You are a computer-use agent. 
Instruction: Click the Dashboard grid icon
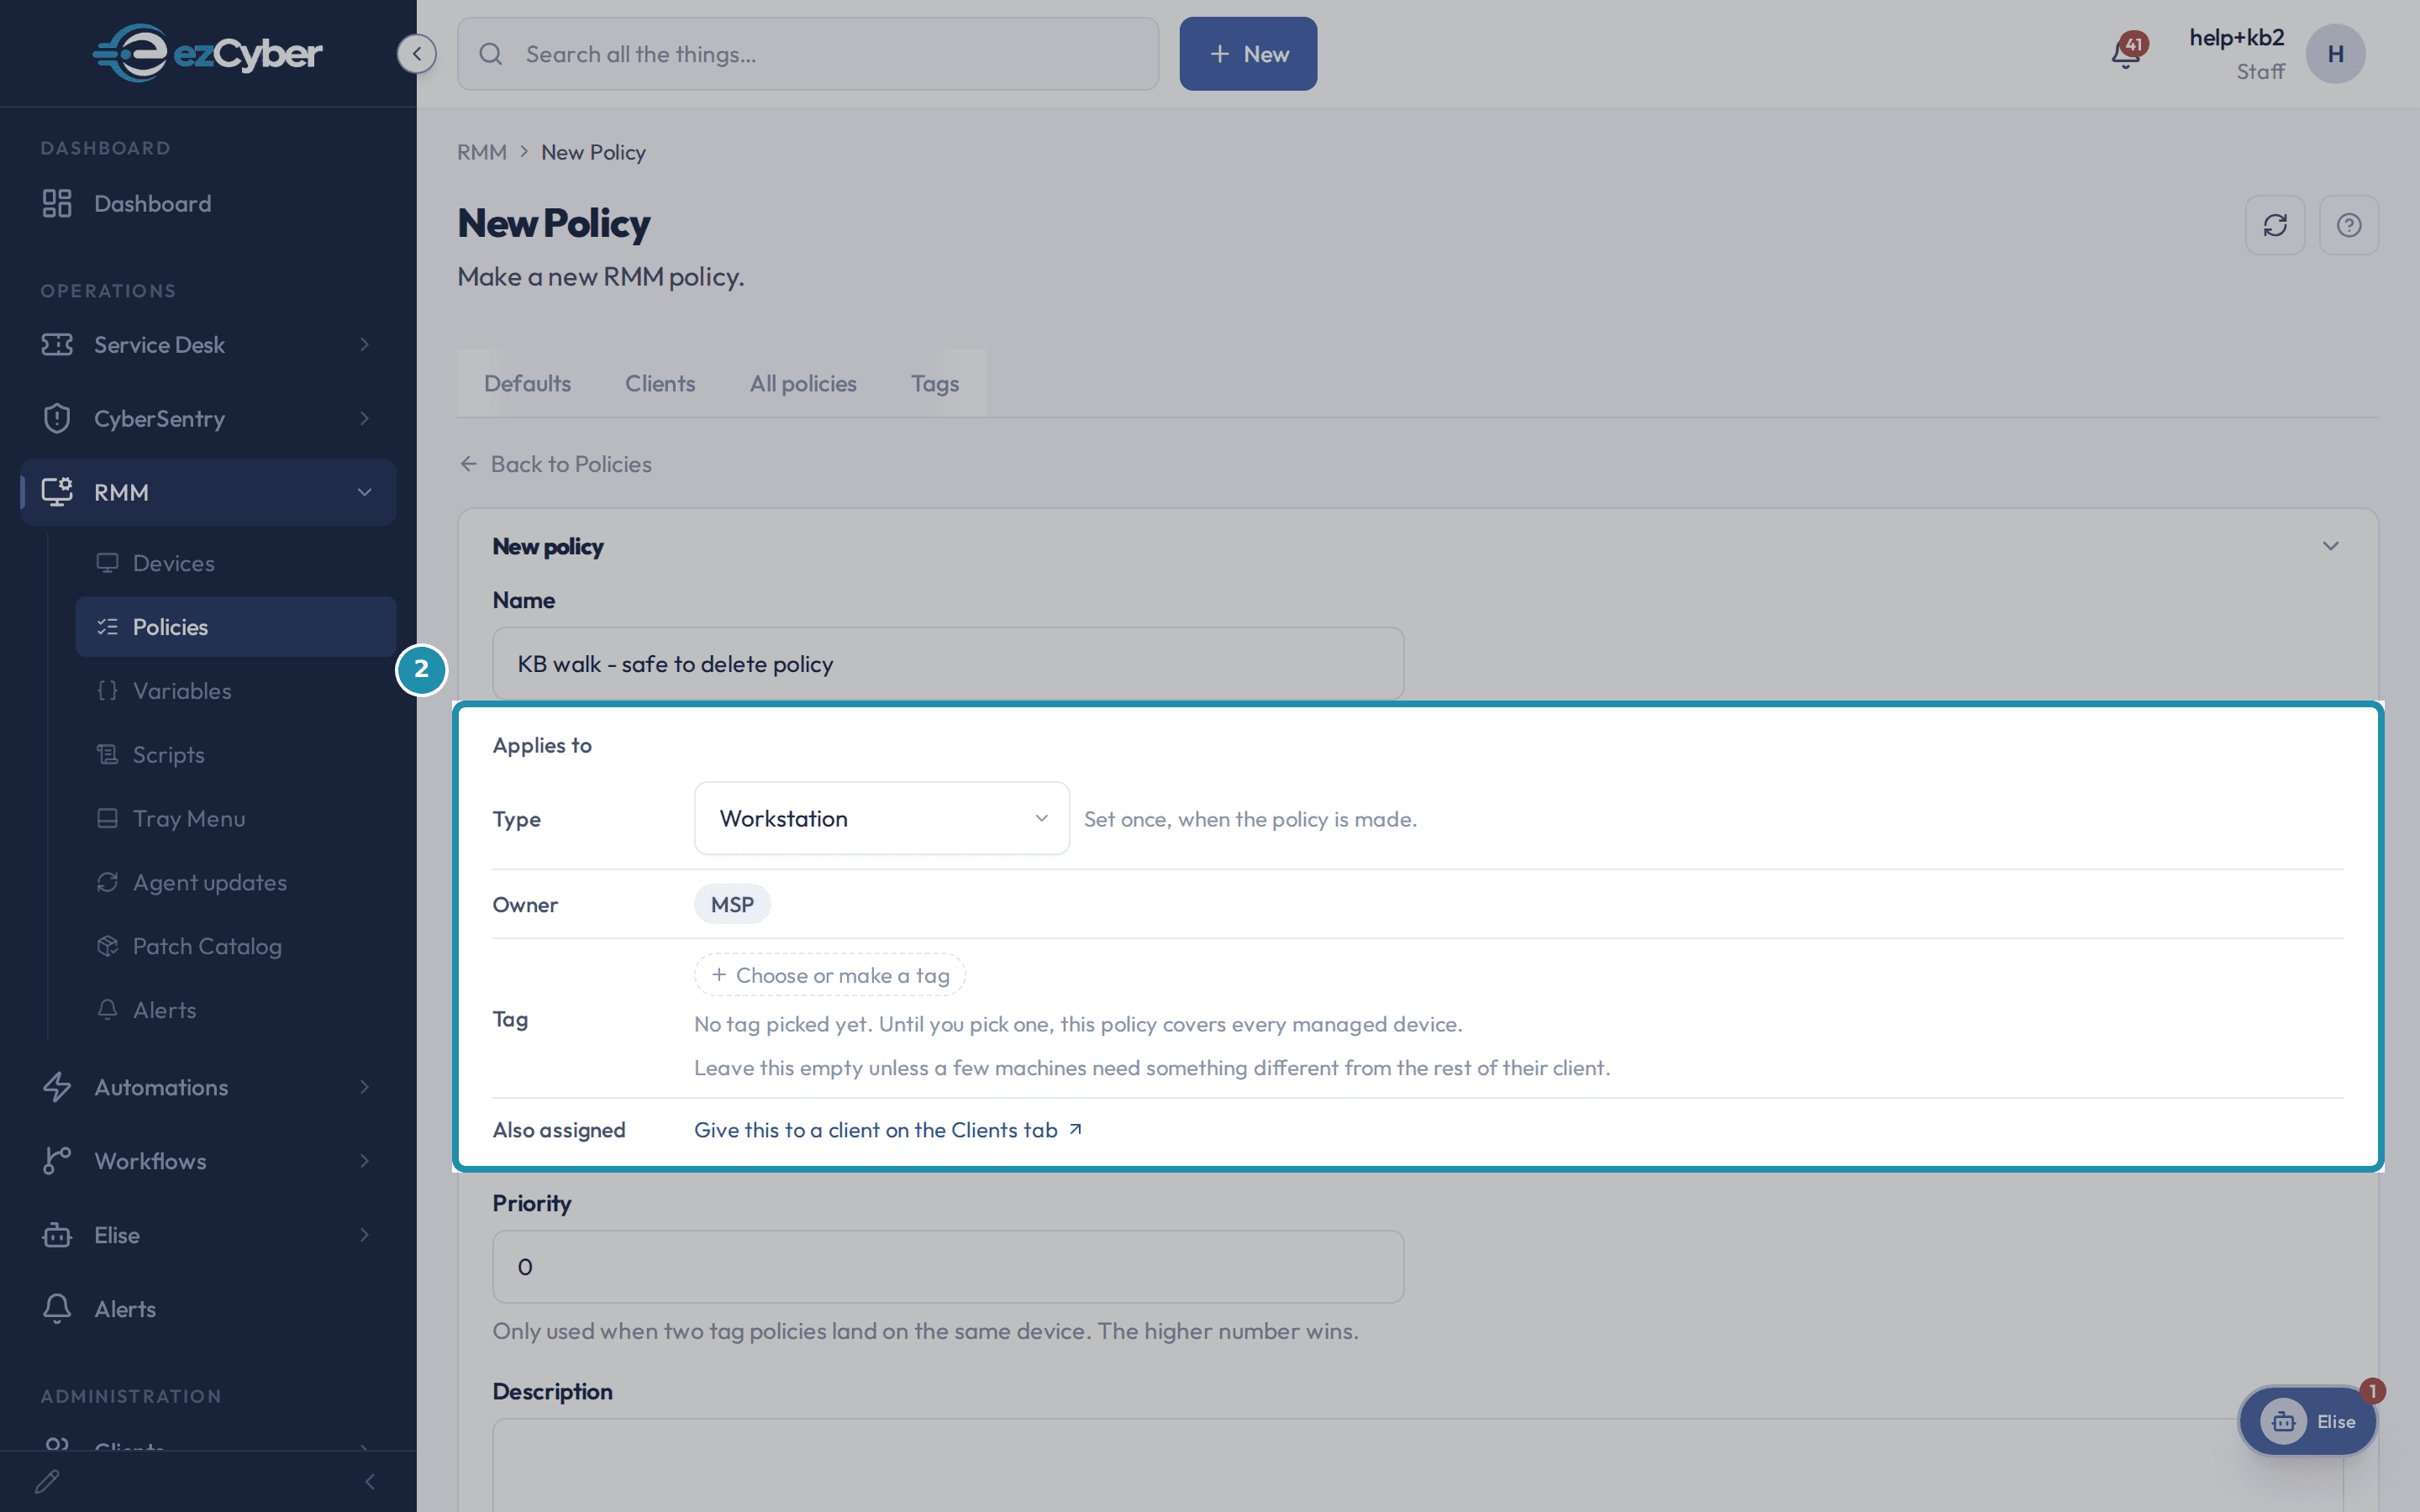coord(57,204)
